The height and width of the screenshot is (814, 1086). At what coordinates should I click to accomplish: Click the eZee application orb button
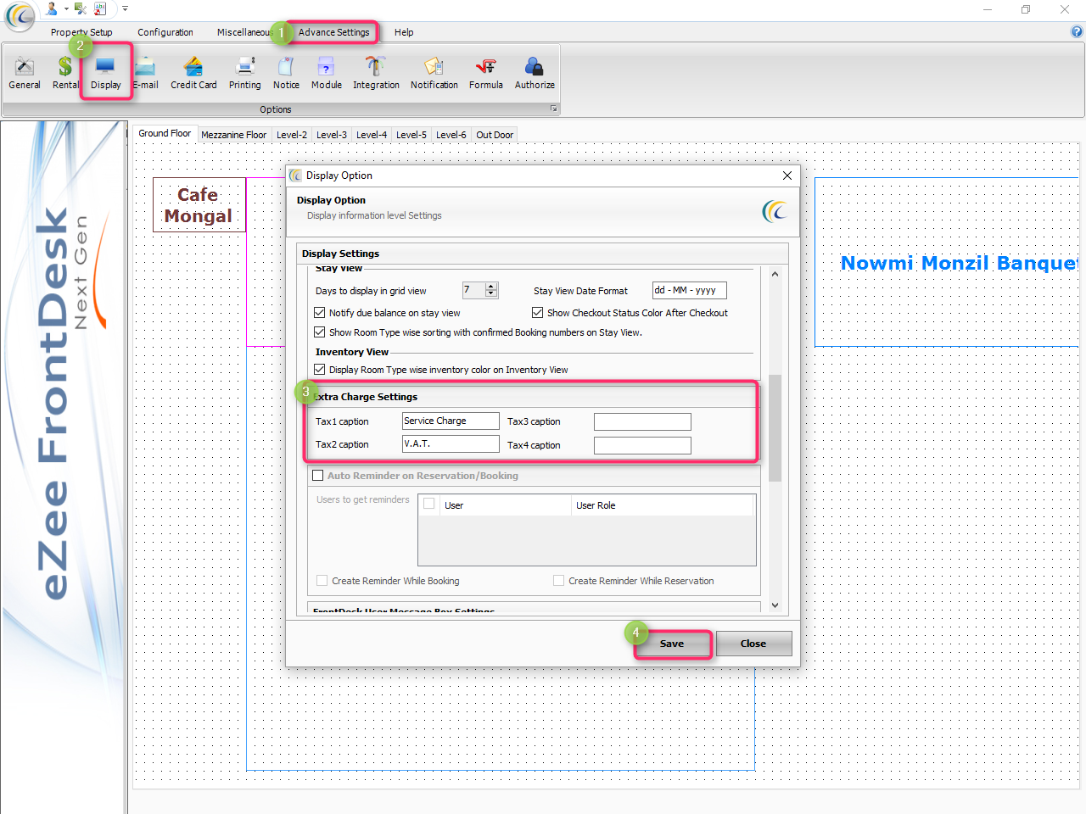point(20,14)
